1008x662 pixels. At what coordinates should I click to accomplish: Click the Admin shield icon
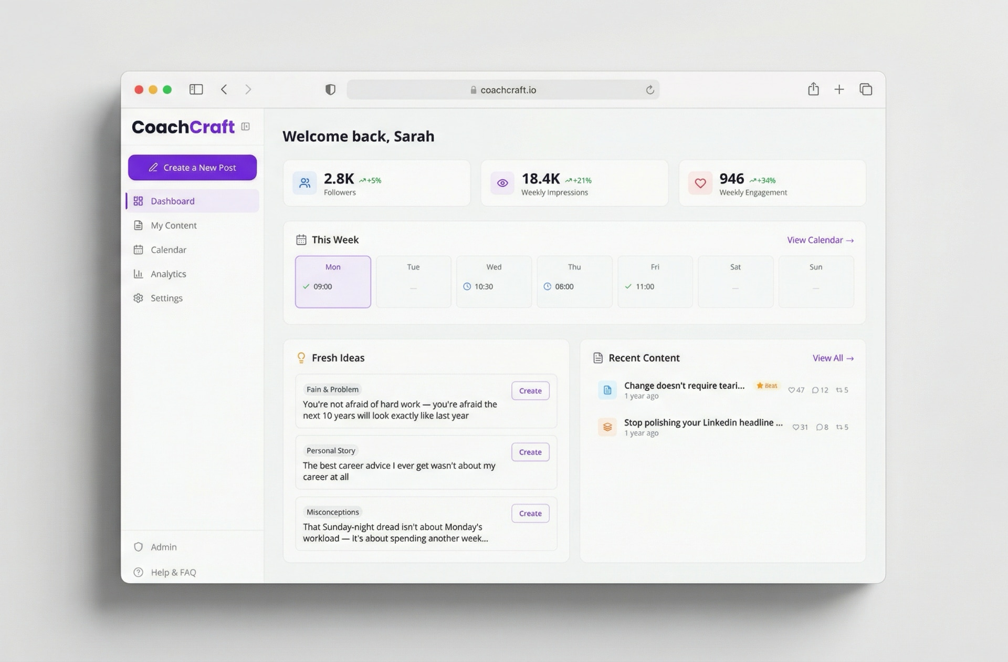click(x=138, y=546)
